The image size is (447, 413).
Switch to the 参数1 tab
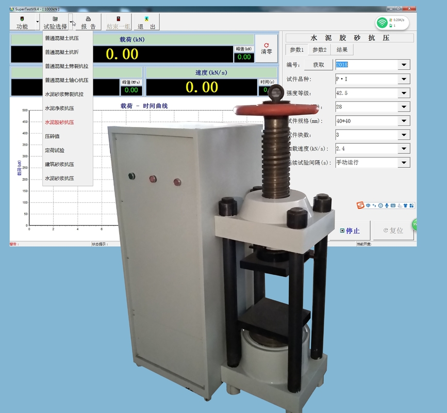coord(297,50)
